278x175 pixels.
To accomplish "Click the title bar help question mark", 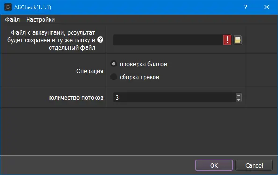I will (x=246, y=7).
